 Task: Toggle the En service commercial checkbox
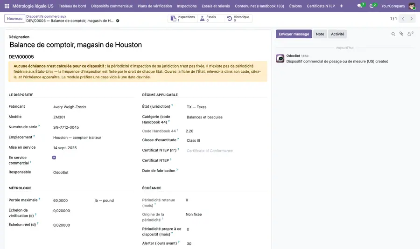click(x=54, y=158)
